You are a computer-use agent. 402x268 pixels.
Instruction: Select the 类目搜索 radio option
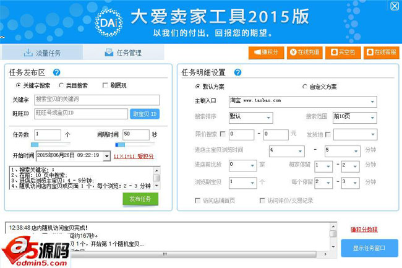coord(61,85)
